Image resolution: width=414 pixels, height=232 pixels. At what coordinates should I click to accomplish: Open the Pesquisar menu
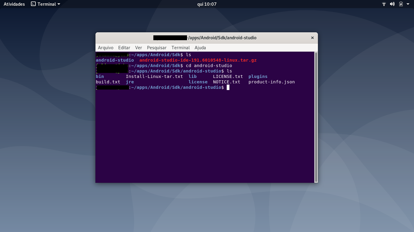pos(157,48)
